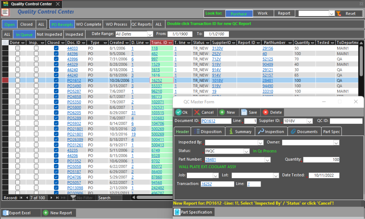This screenshot has width=365, height=219.
Task: Click the green Ok checkmark icon
Action: pyautogui.click(x=178, y=112)
